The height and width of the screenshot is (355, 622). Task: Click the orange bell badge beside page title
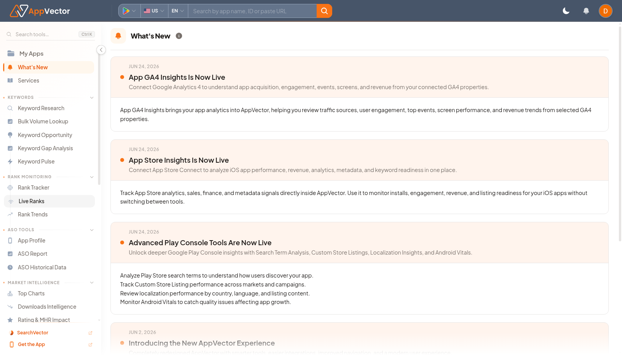pyautogui.click(x=118, y=36)
